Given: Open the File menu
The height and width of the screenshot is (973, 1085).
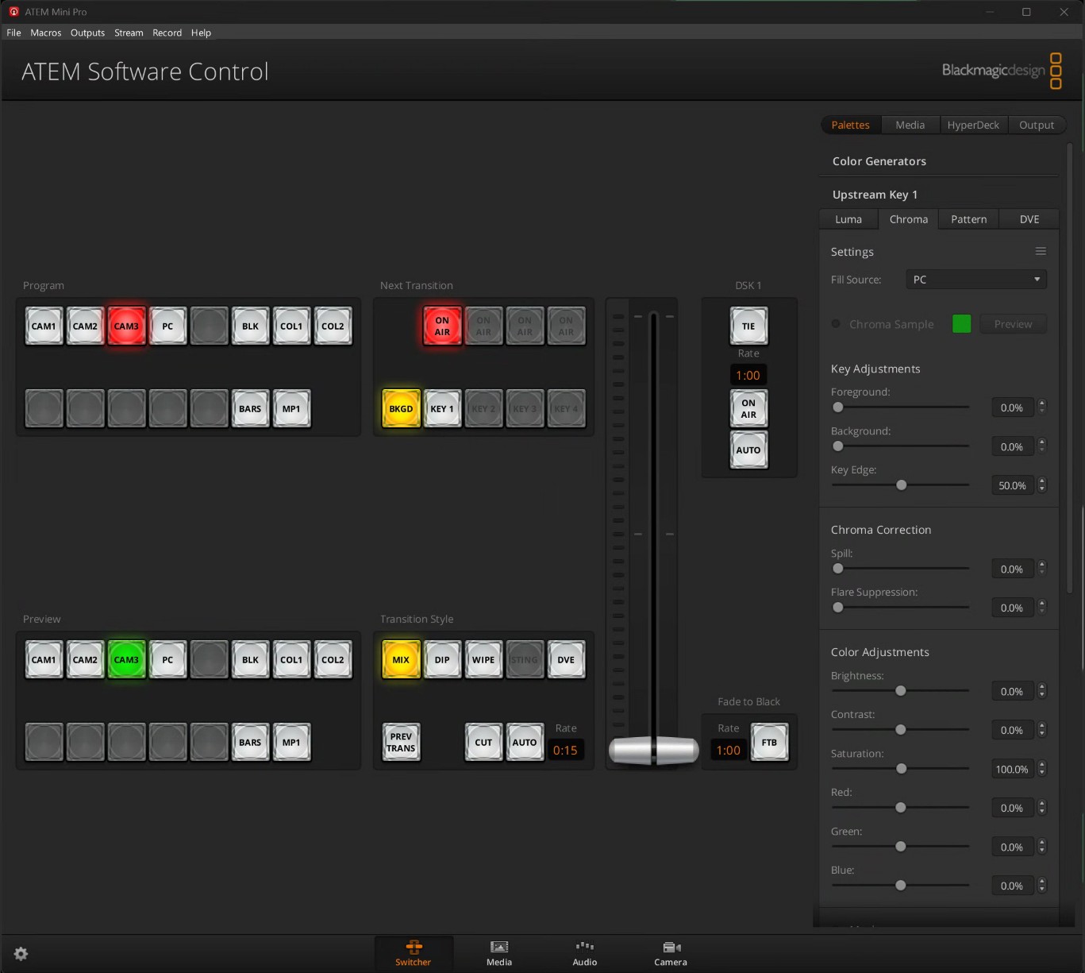Looking at the screenshot, I should pos(13,33).
